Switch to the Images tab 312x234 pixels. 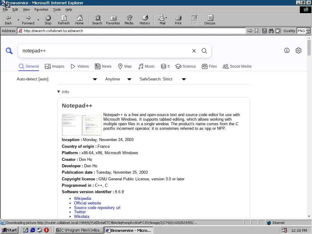tap(55, 66)
